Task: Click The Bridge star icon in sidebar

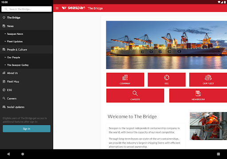Action: pos(4,18)
